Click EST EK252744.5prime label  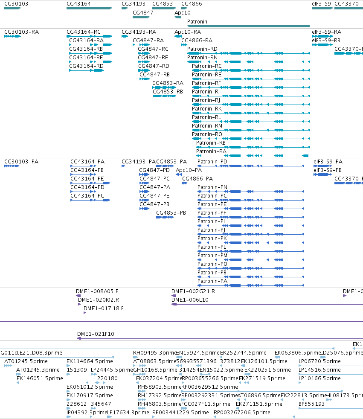tap(243, 353)
